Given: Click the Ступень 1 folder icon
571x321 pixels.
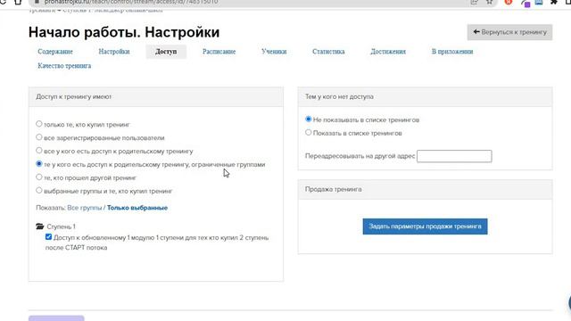Looking at the screenshot, I should click(40, 226).
